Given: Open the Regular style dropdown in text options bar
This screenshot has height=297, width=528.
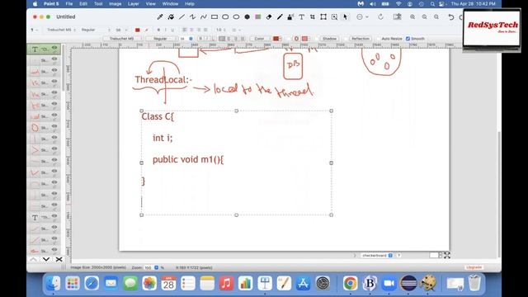Looking at the screenshot, I should (x=162, y=39).
